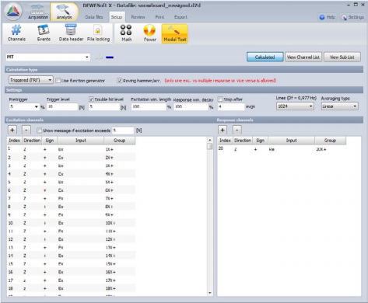The width and height of the screenshot is (368, 303).
Task: Click the View Channel List button
Action: (303, 57)
